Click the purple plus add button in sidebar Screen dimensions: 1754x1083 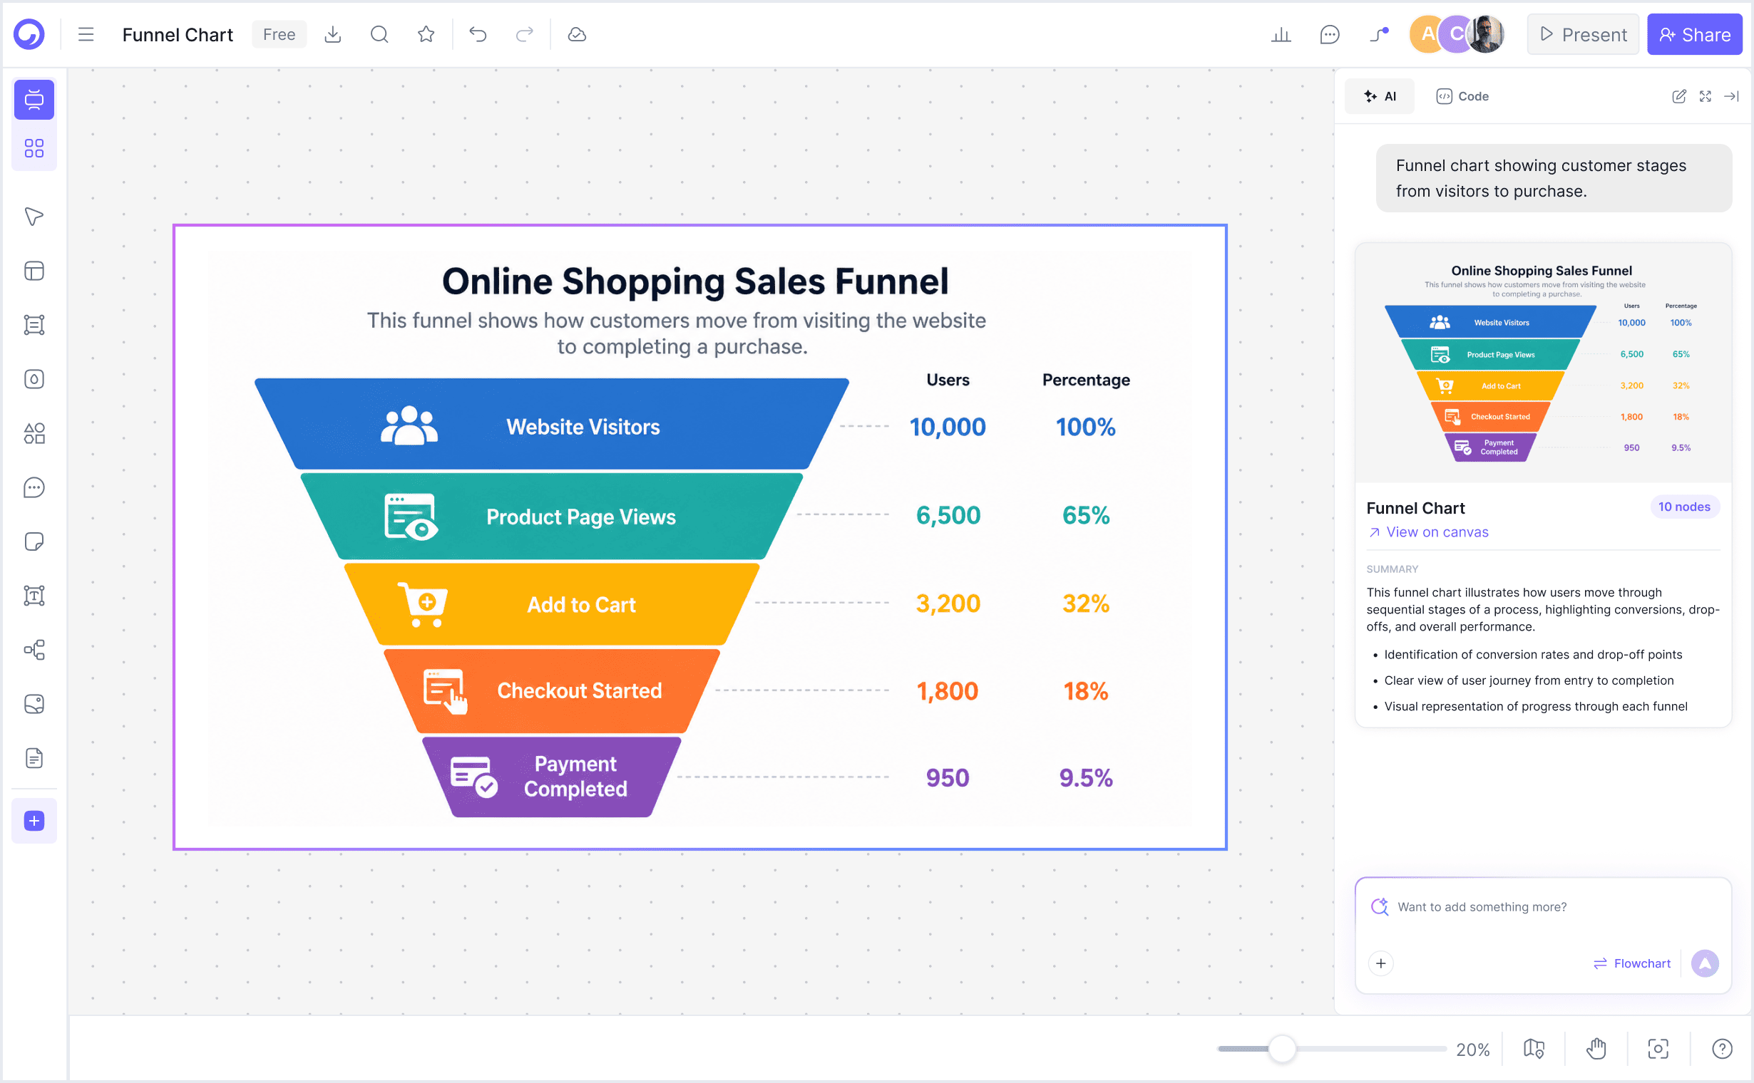34,821
